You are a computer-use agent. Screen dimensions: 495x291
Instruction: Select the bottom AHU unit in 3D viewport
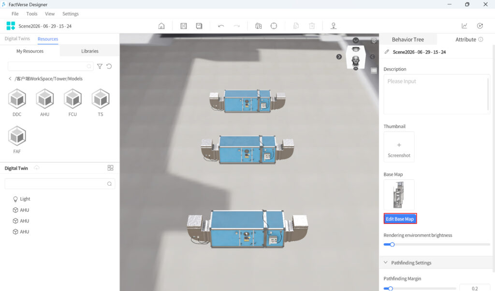click(247, 229)
